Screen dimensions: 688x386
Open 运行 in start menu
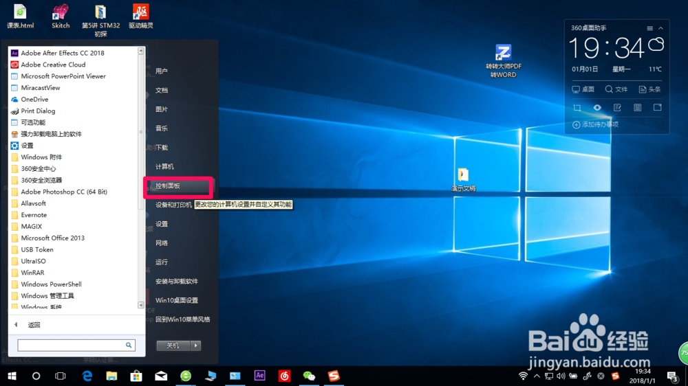pos(162,262)
